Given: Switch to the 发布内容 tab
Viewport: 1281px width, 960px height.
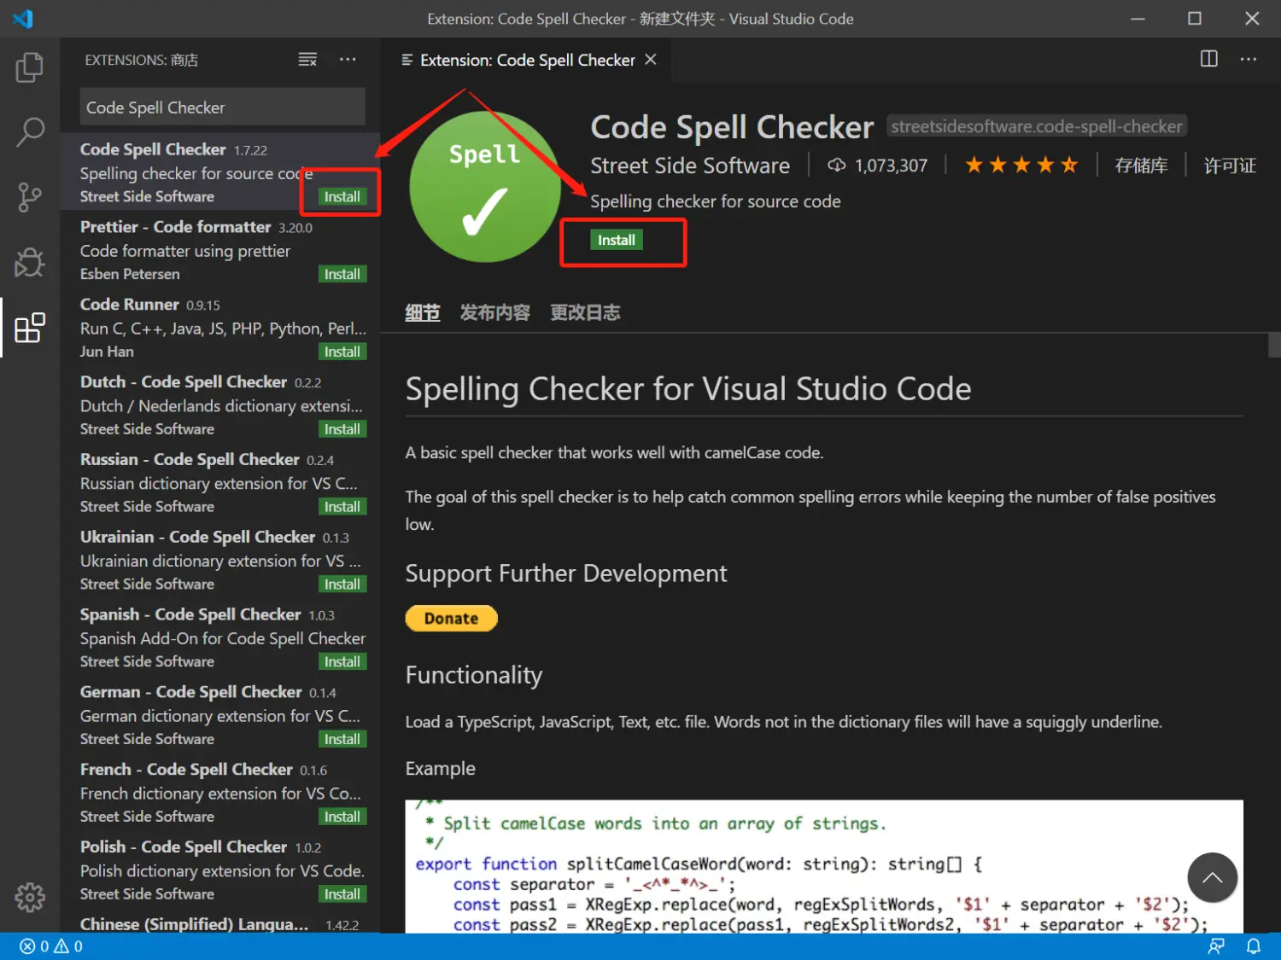Looking at the screenshot, I should (x=494, y=313).
